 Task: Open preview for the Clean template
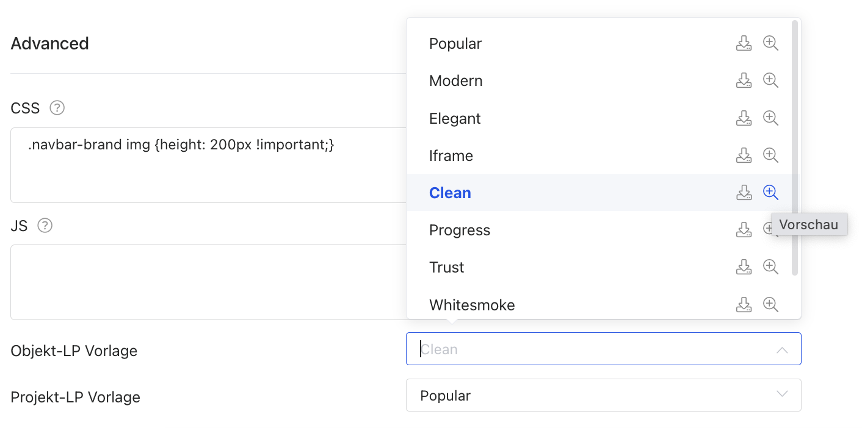click(x=770, y=193)
